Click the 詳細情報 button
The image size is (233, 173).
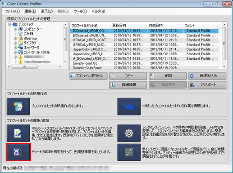pos(128,85)
